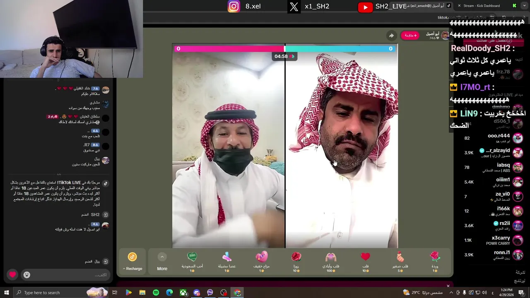The image size is (530, 298).
Task: Click the browser reload button
Action: tap(503, 17)
